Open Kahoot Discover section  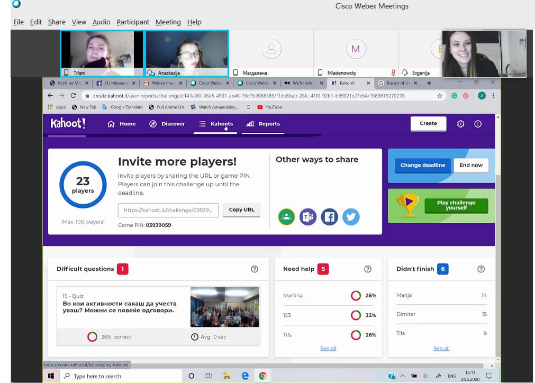point(167,124)
